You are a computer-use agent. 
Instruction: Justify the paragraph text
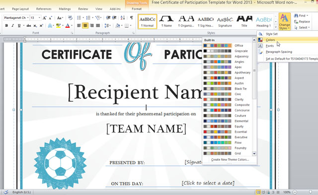click(x=98, y=25)
